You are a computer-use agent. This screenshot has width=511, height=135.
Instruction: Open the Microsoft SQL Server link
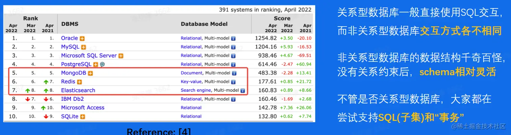[89, 56]
